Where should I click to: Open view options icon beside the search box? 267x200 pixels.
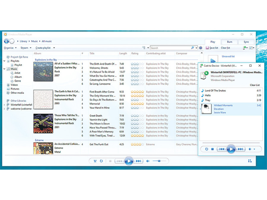(144, 48)
